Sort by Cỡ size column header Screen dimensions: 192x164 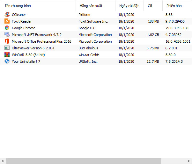pyautogui.click(x=153, y=6)
